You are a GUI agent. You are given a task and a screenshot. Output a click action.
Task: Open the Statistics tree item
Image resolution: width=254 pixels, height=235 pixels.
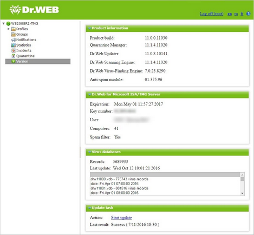coord(24,45)
